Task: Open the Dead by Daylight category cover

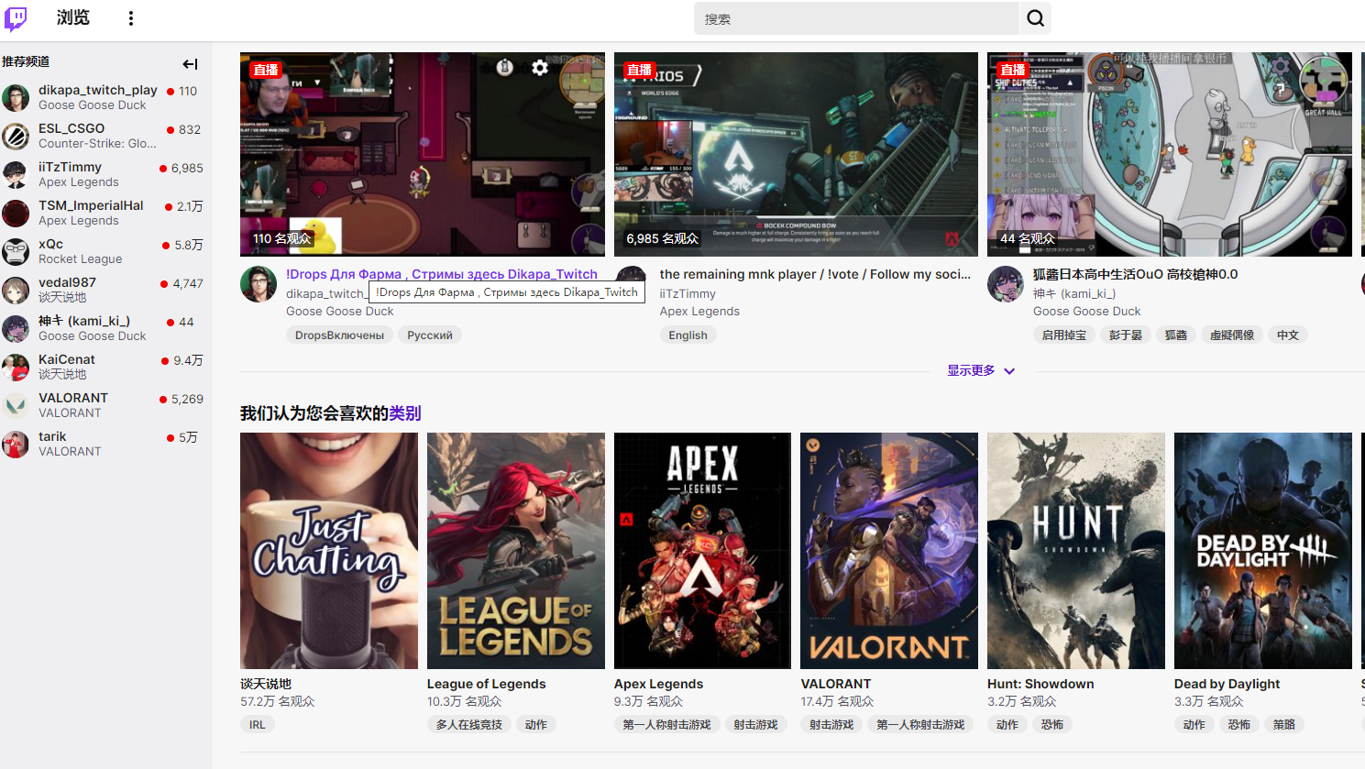Action: coord(1262,551)
